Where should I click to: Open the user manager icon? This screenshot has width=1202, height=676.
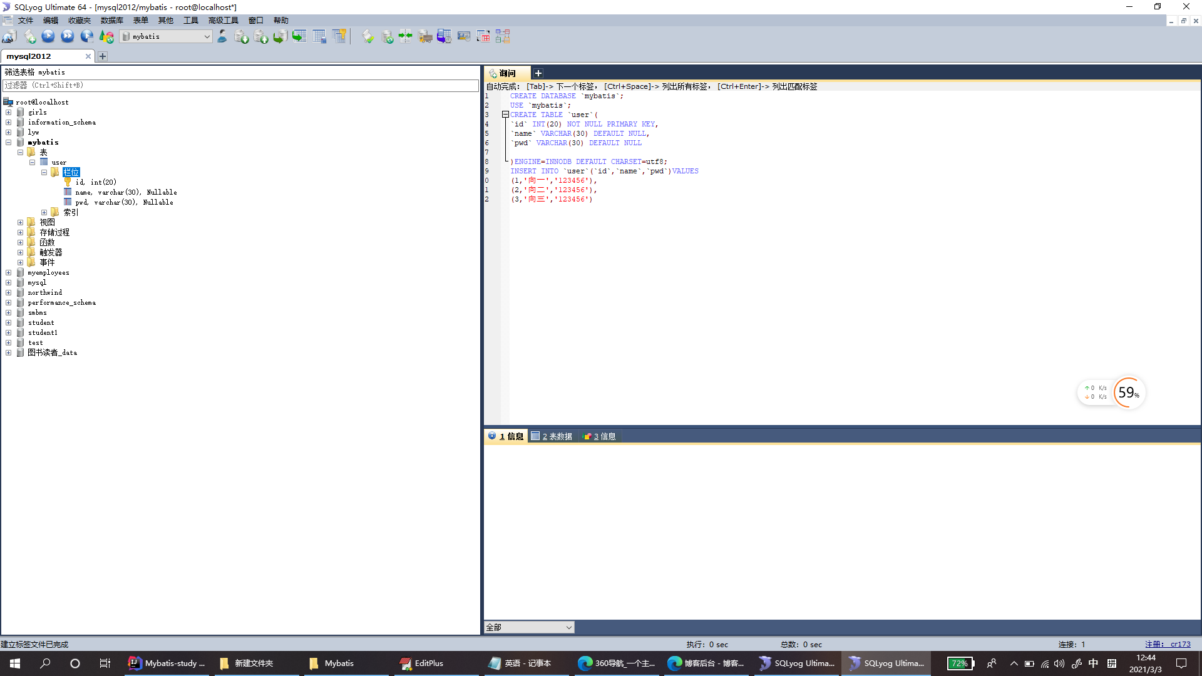pyautogui.click(x=222, y=36)
